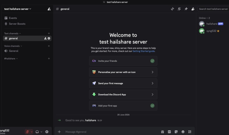Image resolution: width=229 pixels, height=135 pixels.
Task: Add a new voice channel with plus
Action: [49, 46]
